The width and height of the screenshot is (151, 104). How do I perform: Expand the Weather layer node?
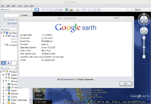point(3,93)
